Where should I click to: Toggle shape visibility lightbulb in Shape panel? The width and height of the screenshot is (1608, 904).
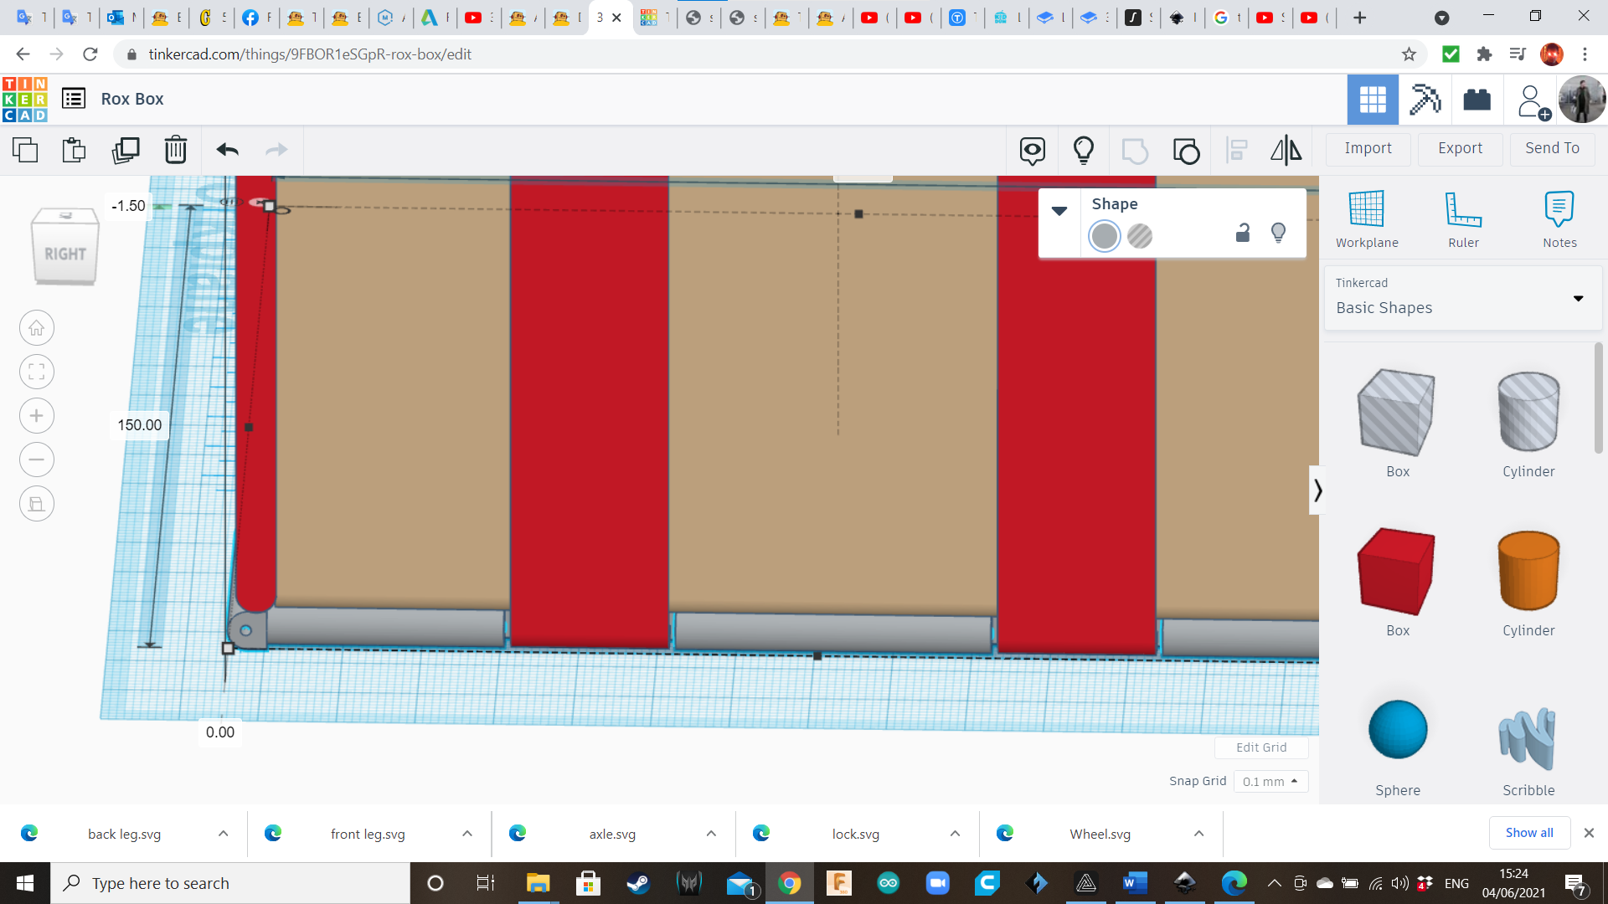[1278, 233]
